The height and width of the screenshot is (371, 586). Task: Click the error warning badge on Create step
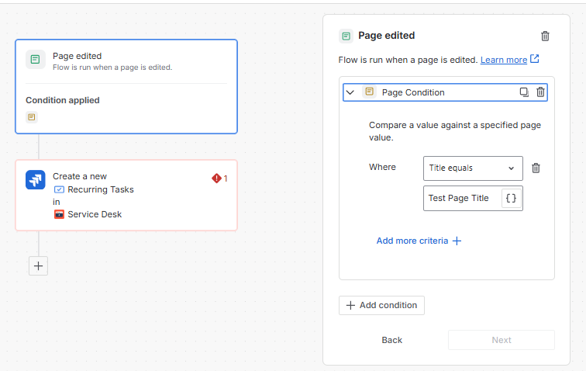(x=219, y=179)
